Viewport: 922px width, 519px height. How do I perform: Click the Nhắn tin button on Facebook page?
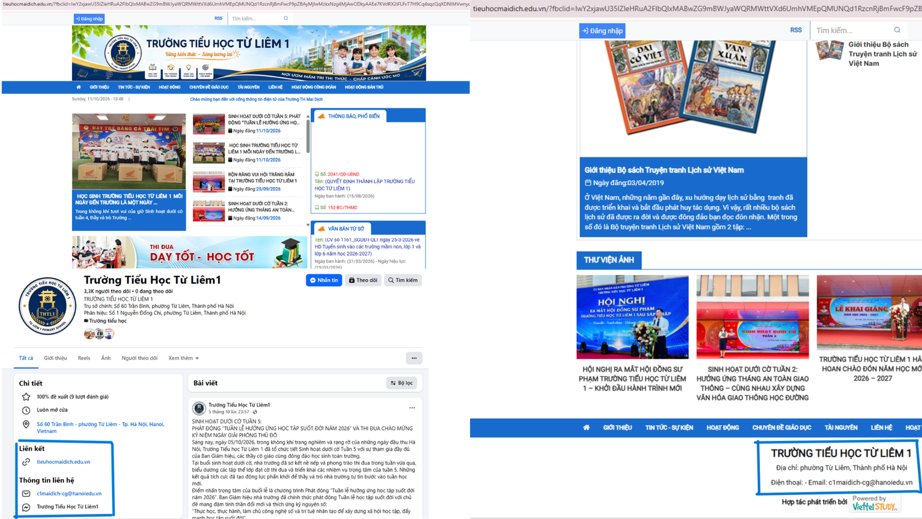pyautogui.click(x=324, y=280)
